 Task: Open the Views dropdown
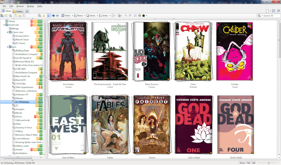pos(67,16)
